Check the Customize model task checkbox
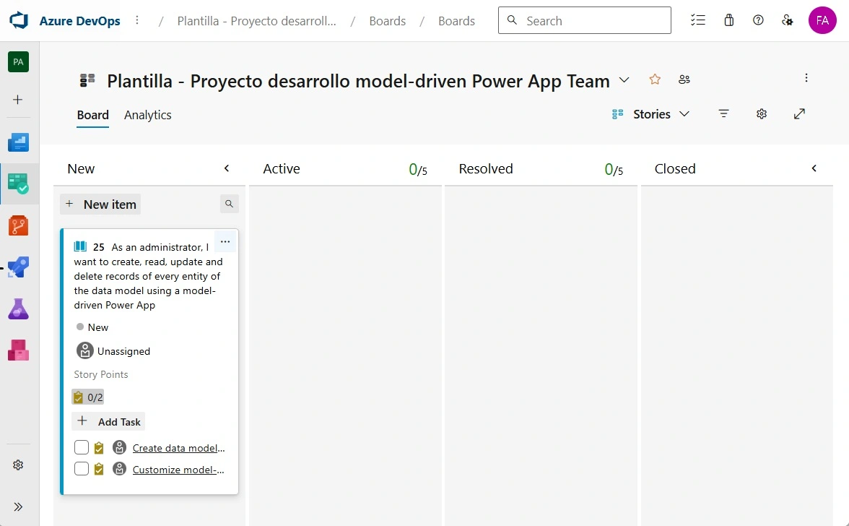The height and width of the screenshot is (526, 849). (82, 469)
